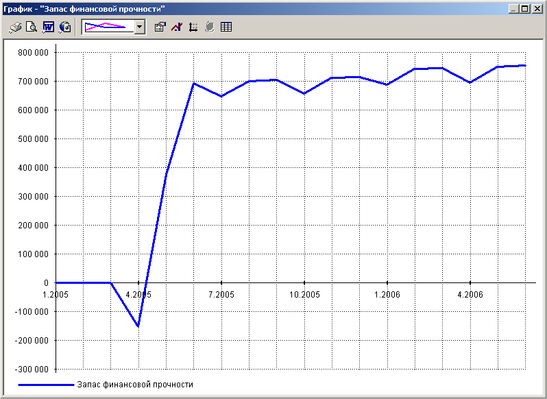Click the chart type line preview box

point(108,27)
